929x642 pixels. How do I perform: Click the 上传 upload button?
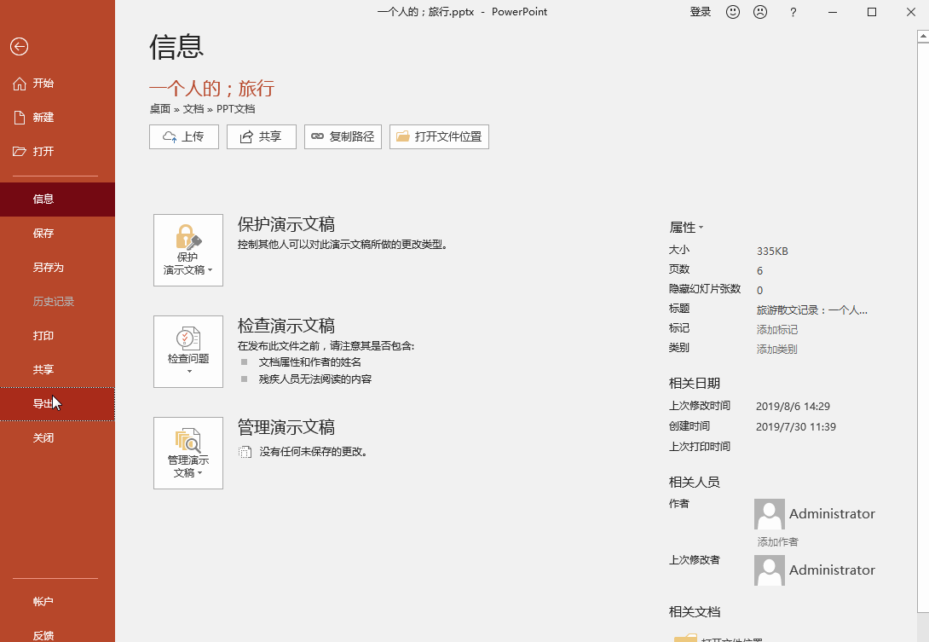[x=184, y=136]
